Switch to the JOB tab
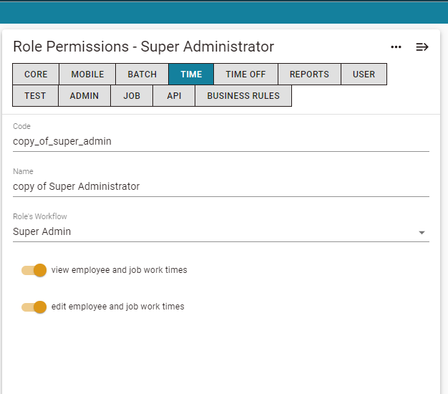Screen dimensions: 448x394 [x=132, y=95]
